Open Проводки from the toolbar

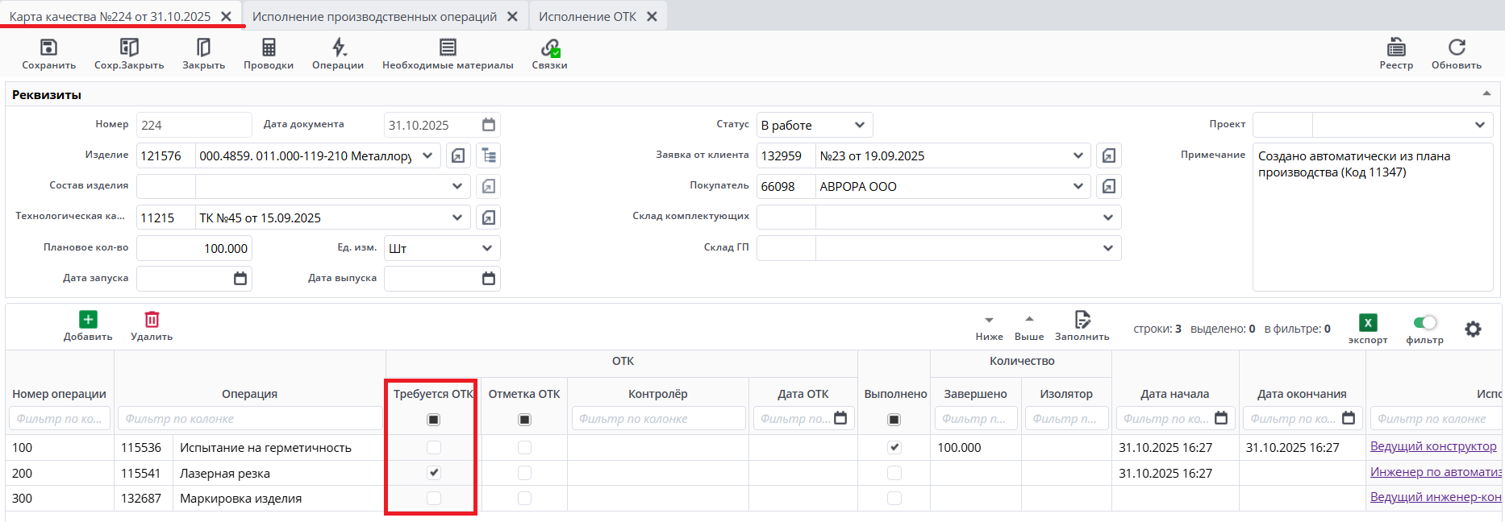coord(269,48)
